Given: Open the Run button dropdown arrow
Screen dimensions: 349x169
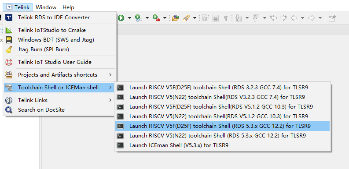Looking at the screenshot, I should pos(129,18).
